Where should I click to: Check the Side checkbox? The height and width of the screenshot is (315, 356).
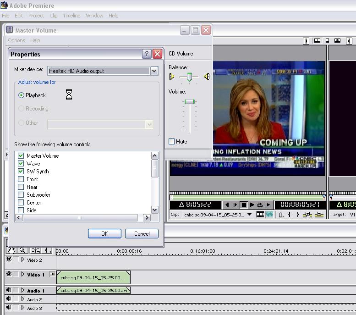21,210
